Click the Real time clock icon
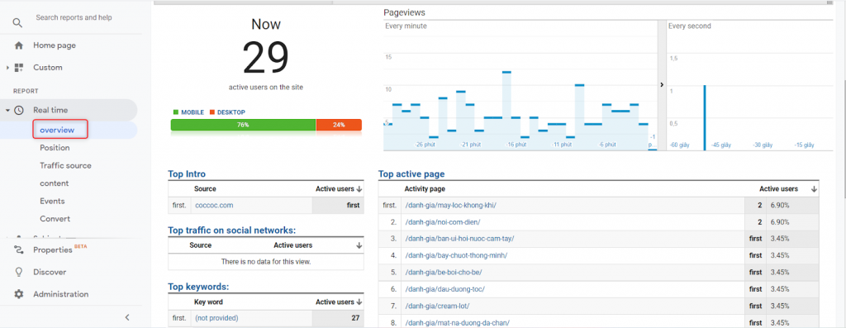Screen dimensions: 846x328 click(x=19, y=110)
